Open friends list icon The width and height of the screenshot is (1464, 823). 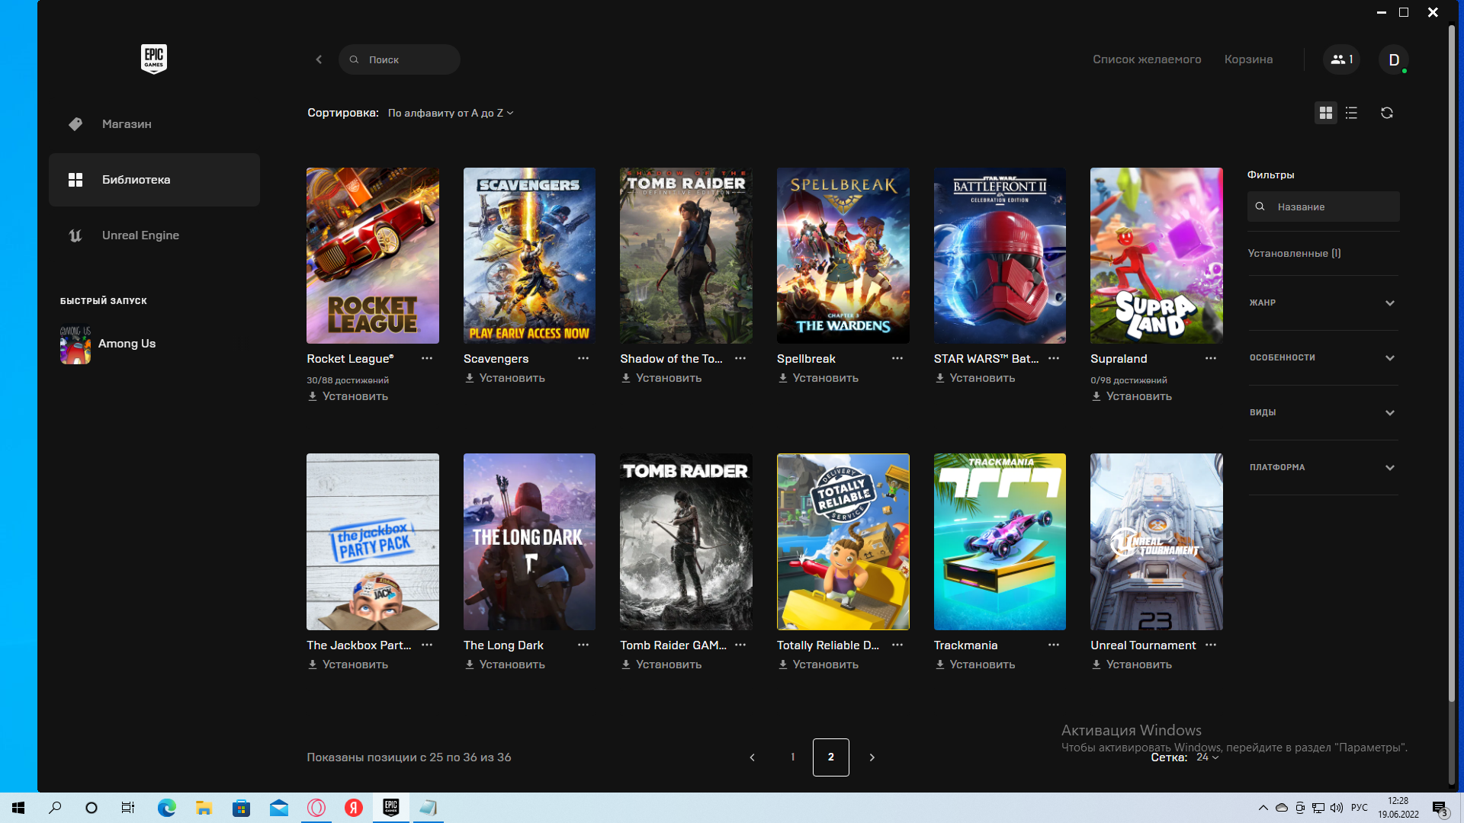click(x=1341, y=59)
